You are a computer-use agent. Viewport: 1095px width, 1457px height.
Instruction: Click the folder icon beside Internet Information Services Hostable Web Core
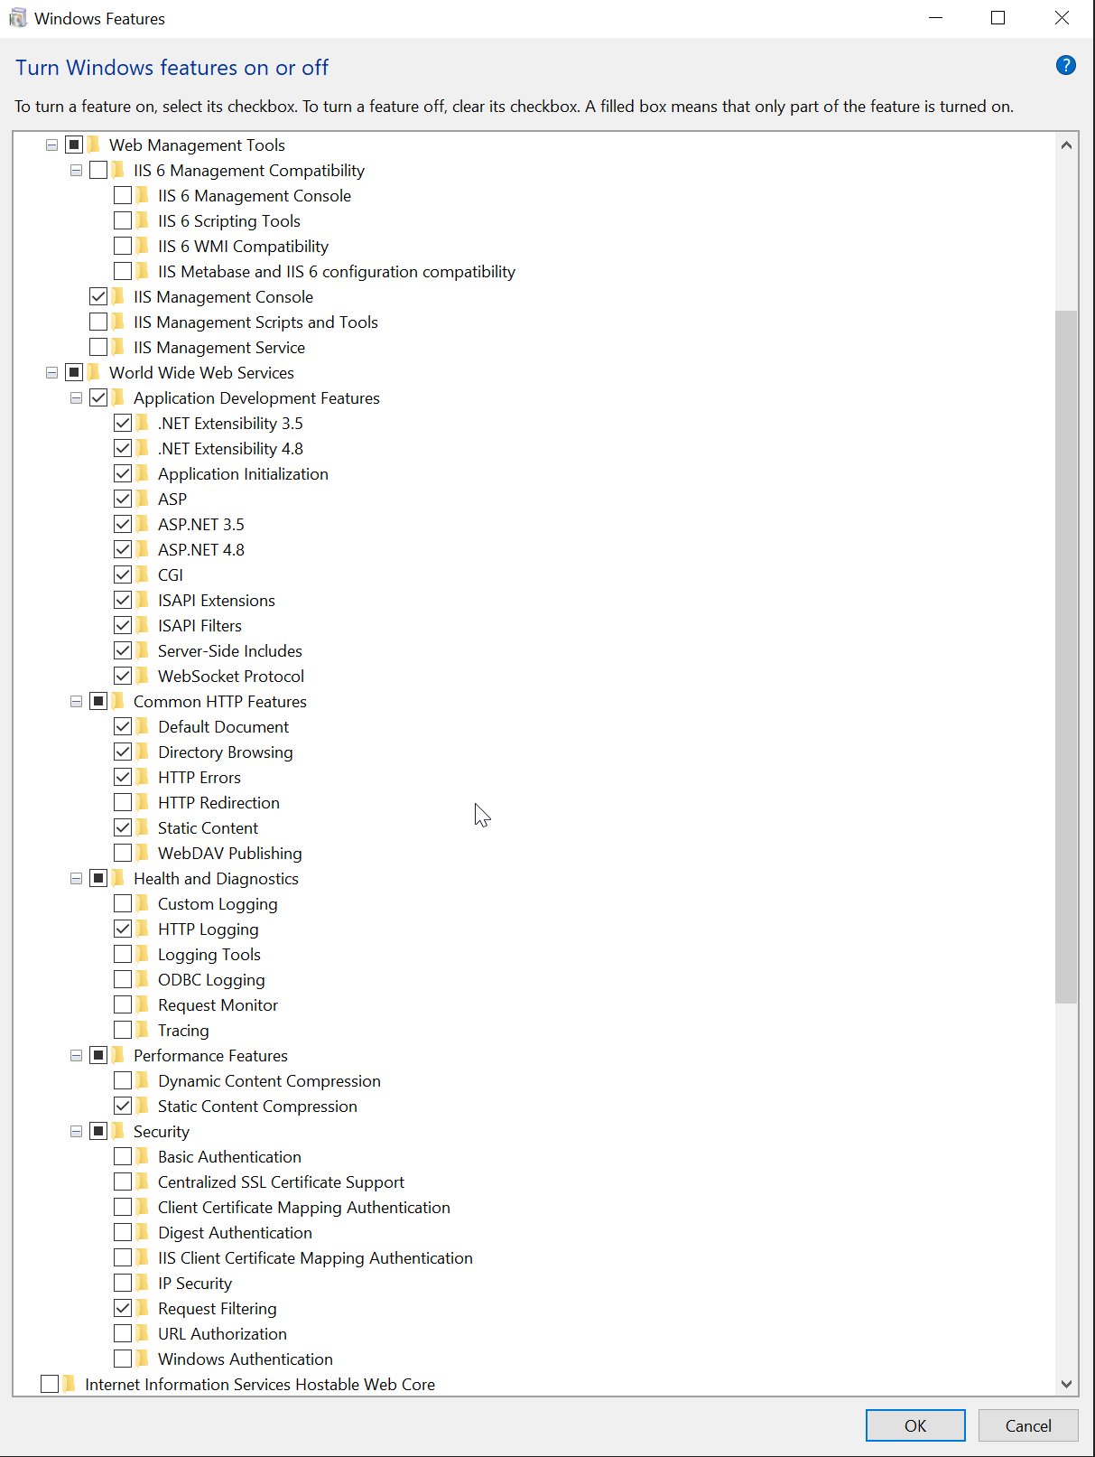[70, 1384]
